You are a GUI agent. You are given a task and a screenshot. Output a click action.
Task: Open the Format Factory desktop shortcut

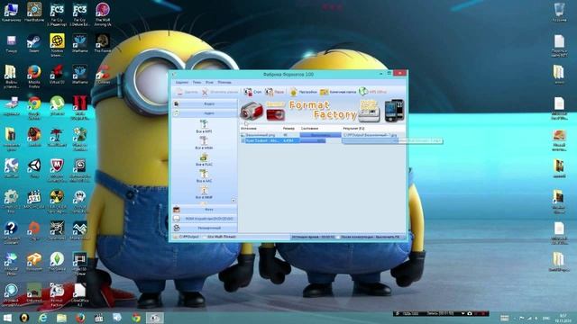pyautogui.click(x=57, y=295)
